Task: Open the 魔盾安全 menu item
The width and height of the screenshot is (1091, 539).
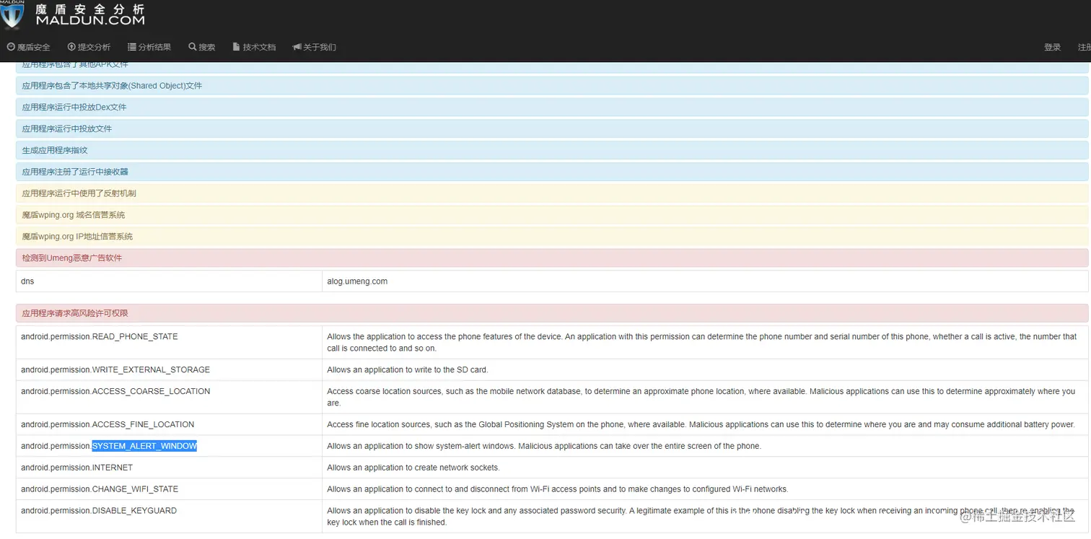Action: 29,47
